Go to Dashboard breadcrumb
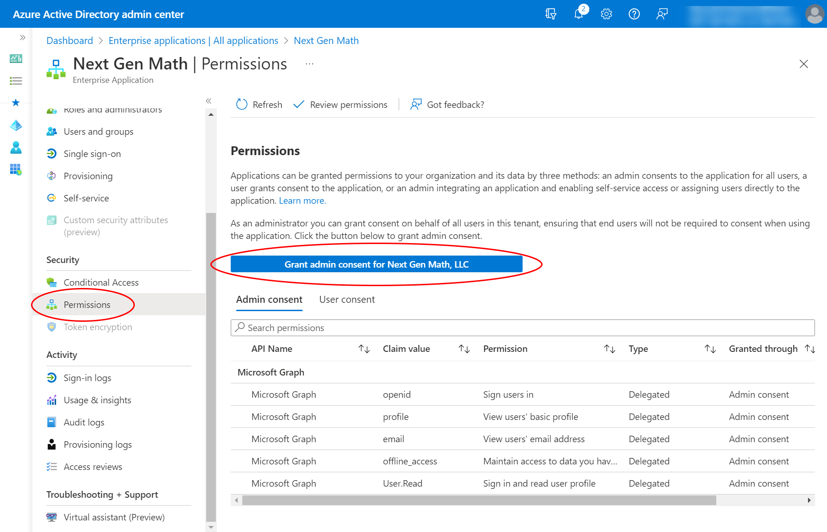Screen dimensions: 827x532 (x=69, y=41)
